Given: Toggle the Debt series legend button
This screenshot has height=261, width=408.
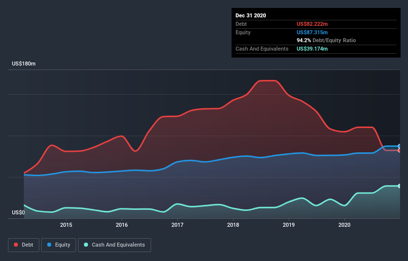Looking at the screenshot, I should [24, 245].
